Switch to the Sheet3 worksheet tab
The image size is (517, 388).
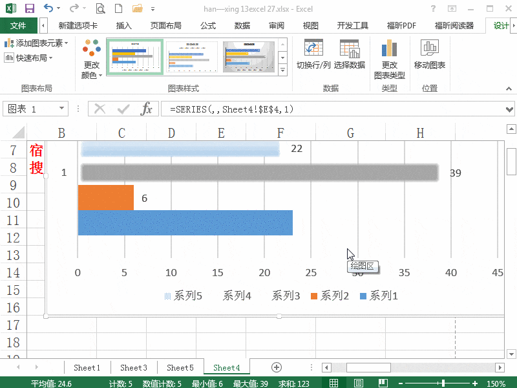pyautogui.click(x=133, y=367)
